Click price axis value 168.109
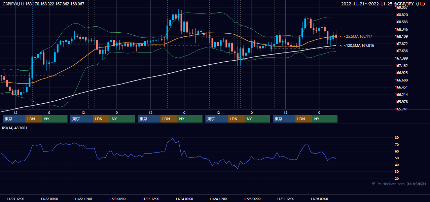430x202 pixels. [401, 36]
